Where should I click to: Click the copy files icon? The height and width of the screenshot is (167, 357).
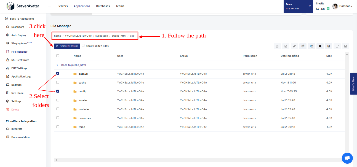pyautogui.click(x=311, y=46)
